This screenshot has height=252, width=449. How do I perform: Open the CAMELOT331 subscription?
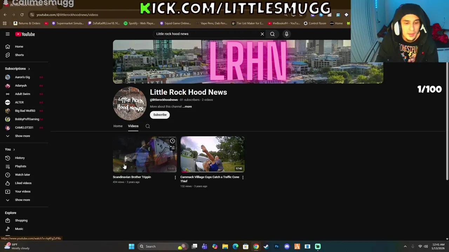[24, 127]
